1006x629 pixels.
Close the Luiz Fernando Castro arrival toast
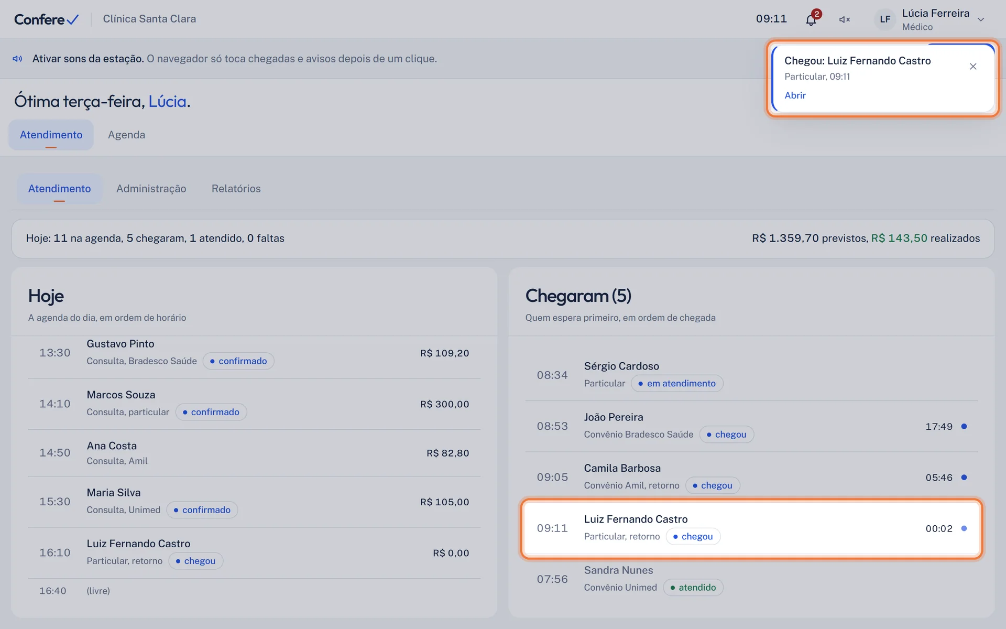(973, 67)
